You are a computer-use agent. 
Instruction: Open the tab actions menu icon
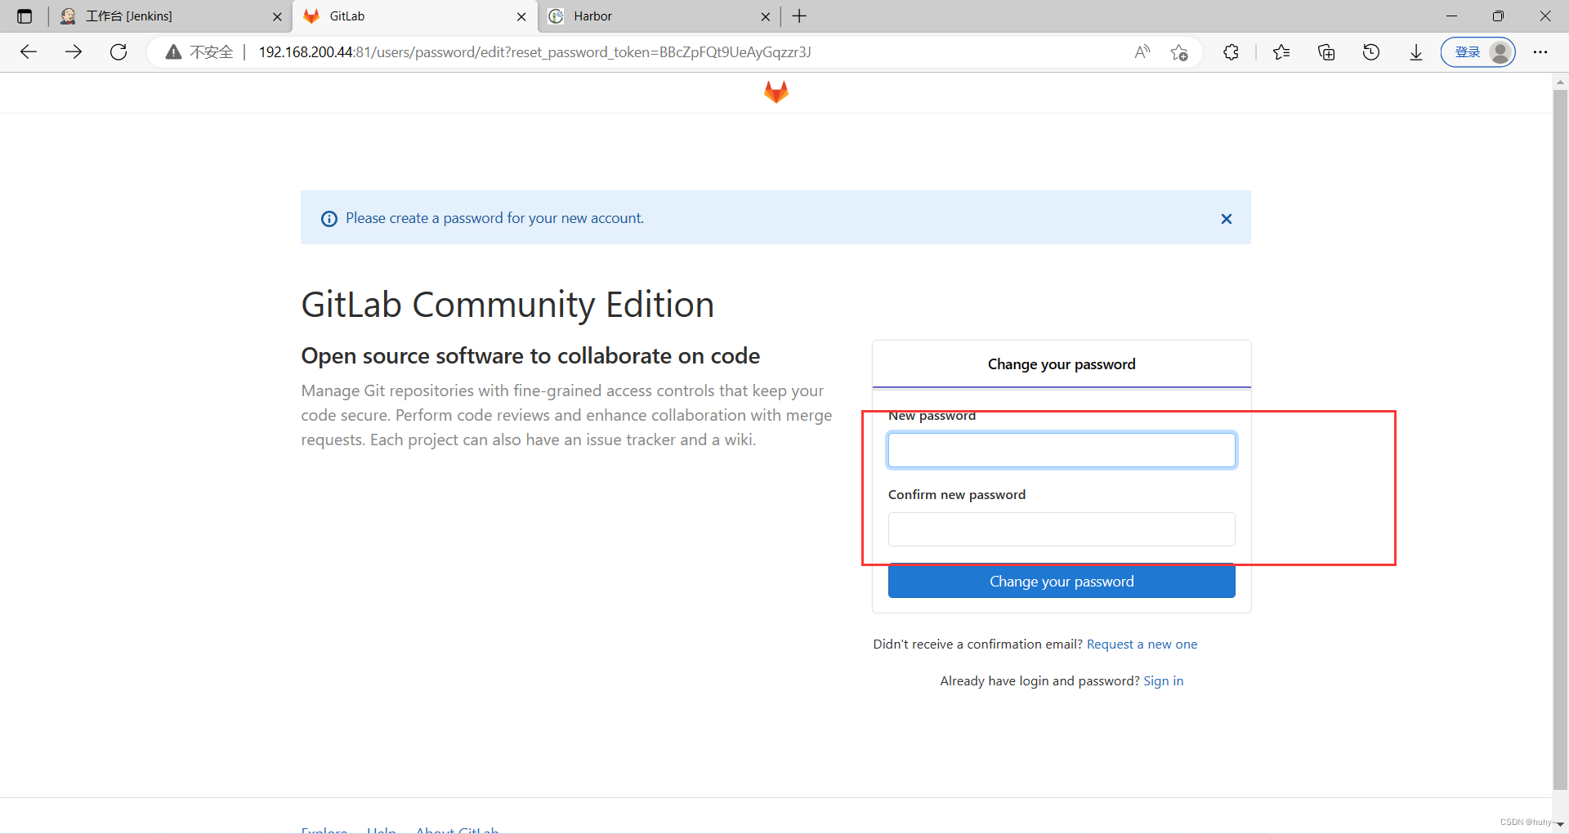tap(25, 16)
